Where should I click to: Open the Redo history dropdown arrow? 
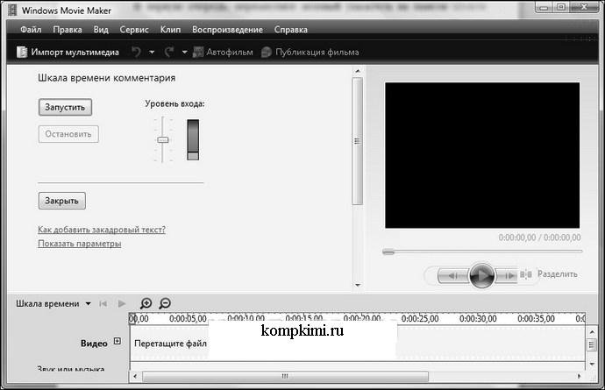[x=184, y=53]
